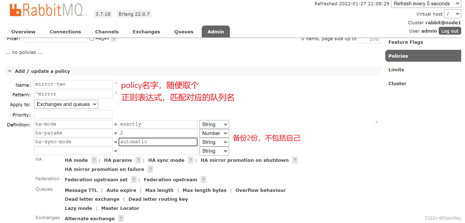Open help for HA mirror promotion on shutdown

click(x=295, y=160)
